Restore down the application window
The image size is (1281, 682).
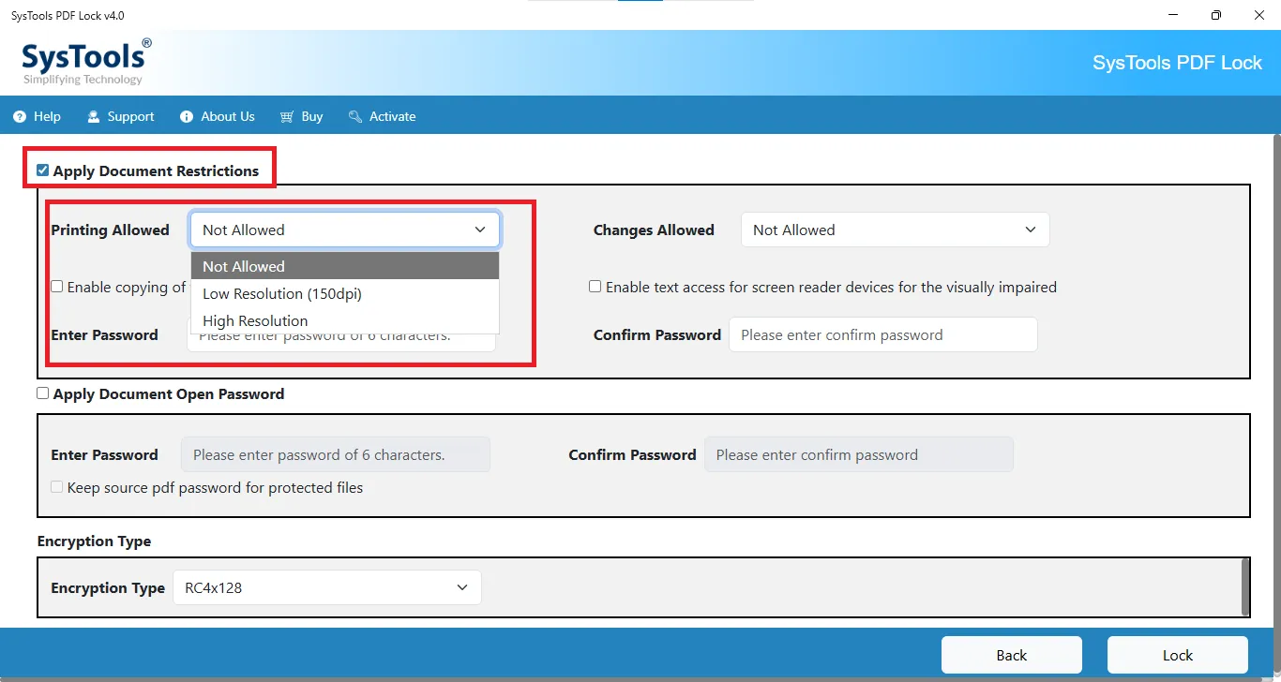[x=1216, y=15]
